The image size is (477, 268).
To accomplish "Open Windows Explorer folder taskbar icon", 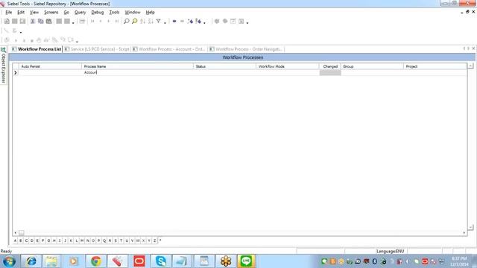I will pos(51,261).
